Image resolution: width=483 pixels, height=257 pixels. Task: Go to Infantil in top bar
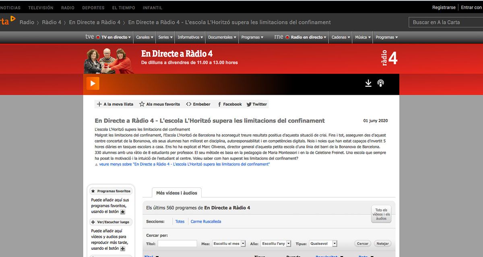click(153, 8)
